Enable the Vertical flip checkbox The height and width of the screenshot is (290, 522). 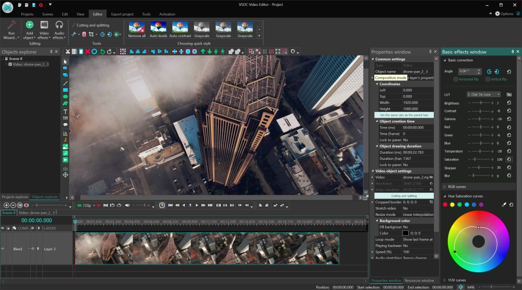488,79
